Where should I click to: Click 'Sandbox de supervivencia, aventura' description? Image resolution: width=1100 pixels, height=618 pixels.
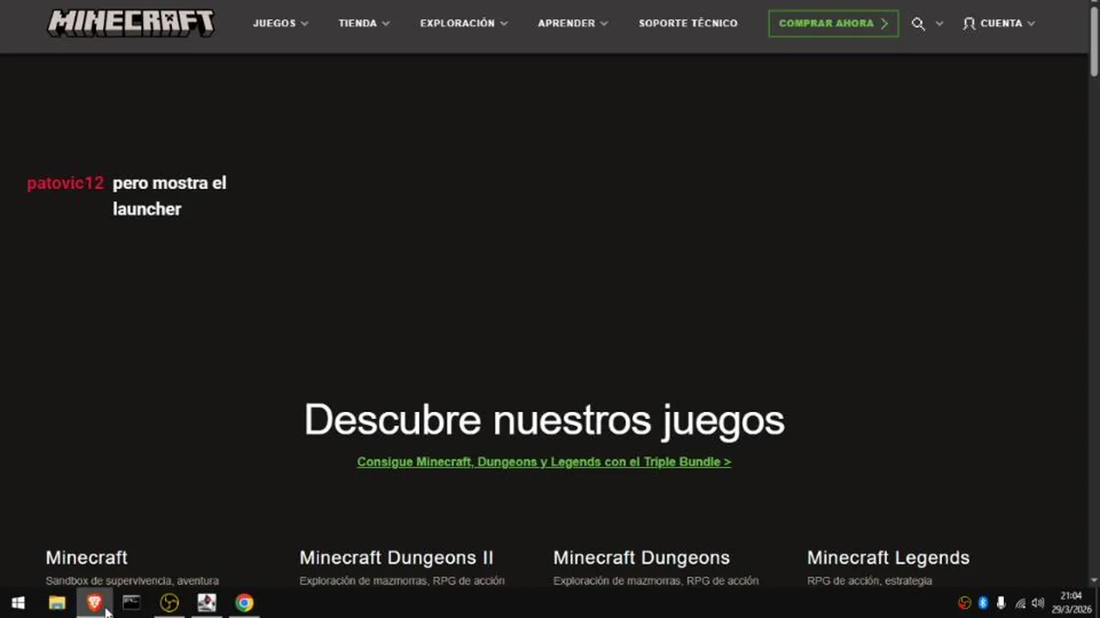click(x=132, y=581)
